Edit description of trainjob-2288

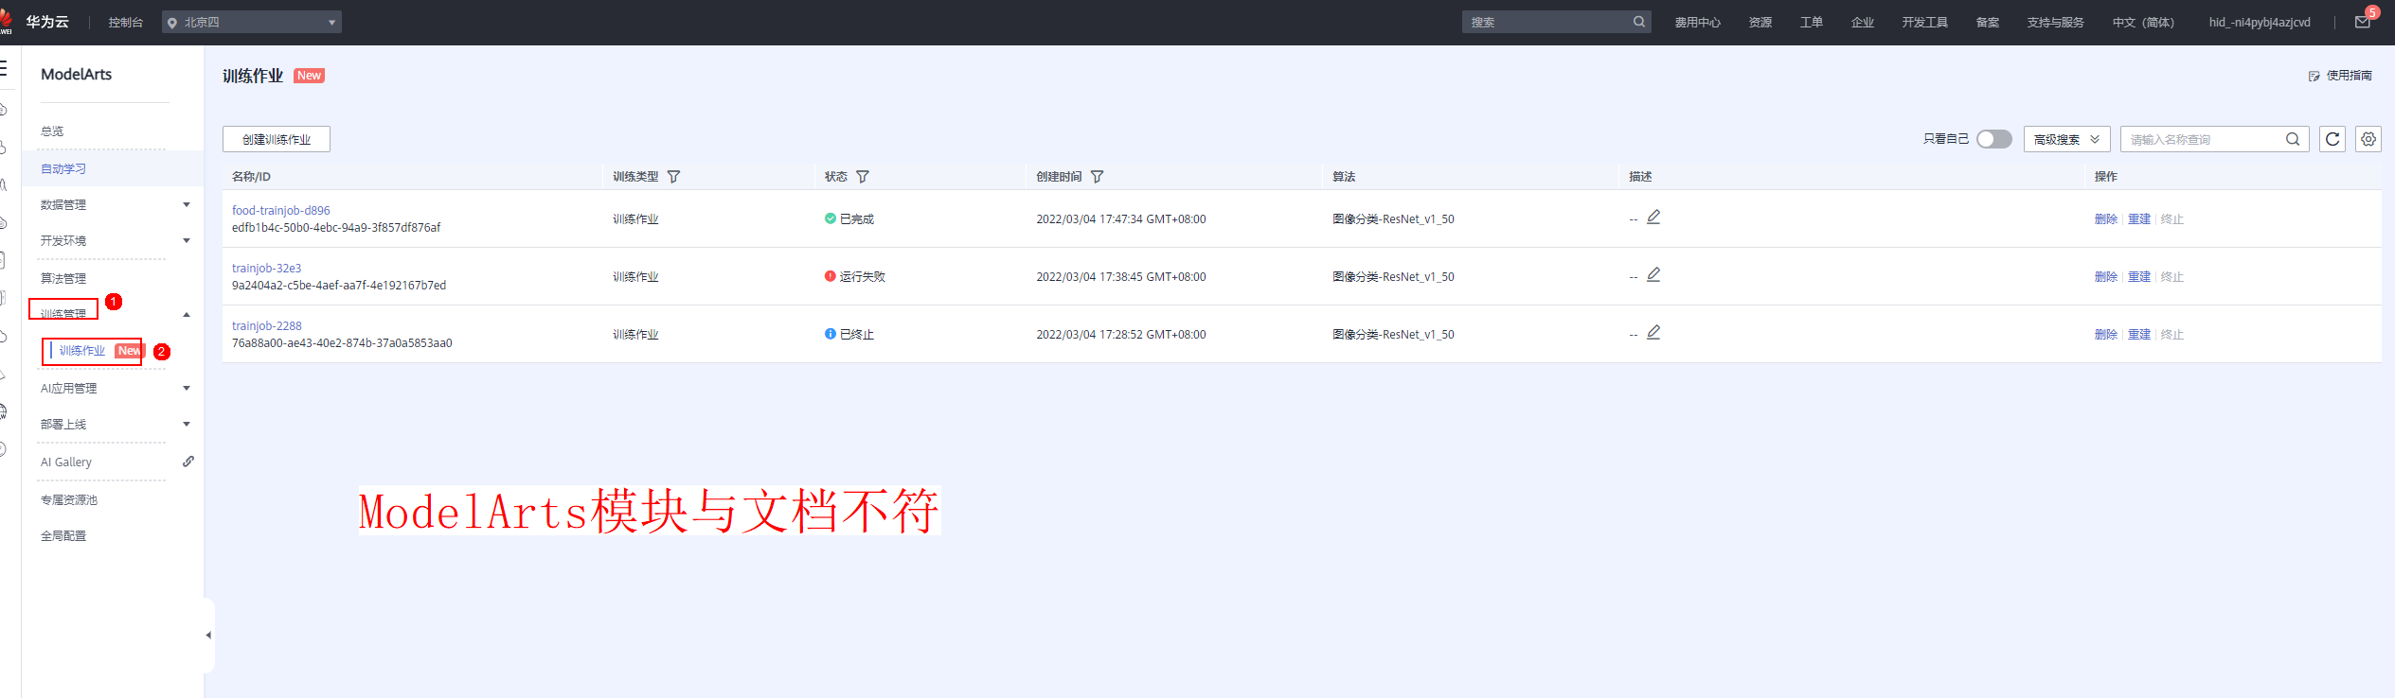pyautogui.click(x=1653, y=332)
